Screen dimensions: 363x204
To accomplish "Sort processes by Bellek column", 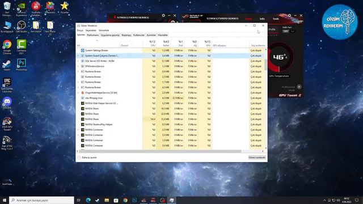I will coord(163,43).
